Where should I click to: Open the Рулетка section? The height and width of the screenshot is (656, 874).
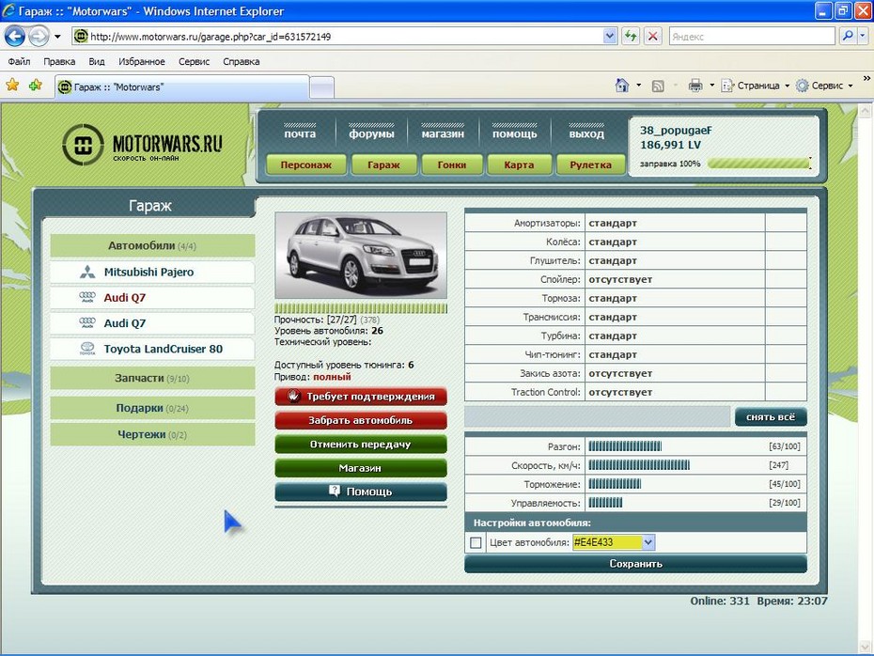(590, 165)
